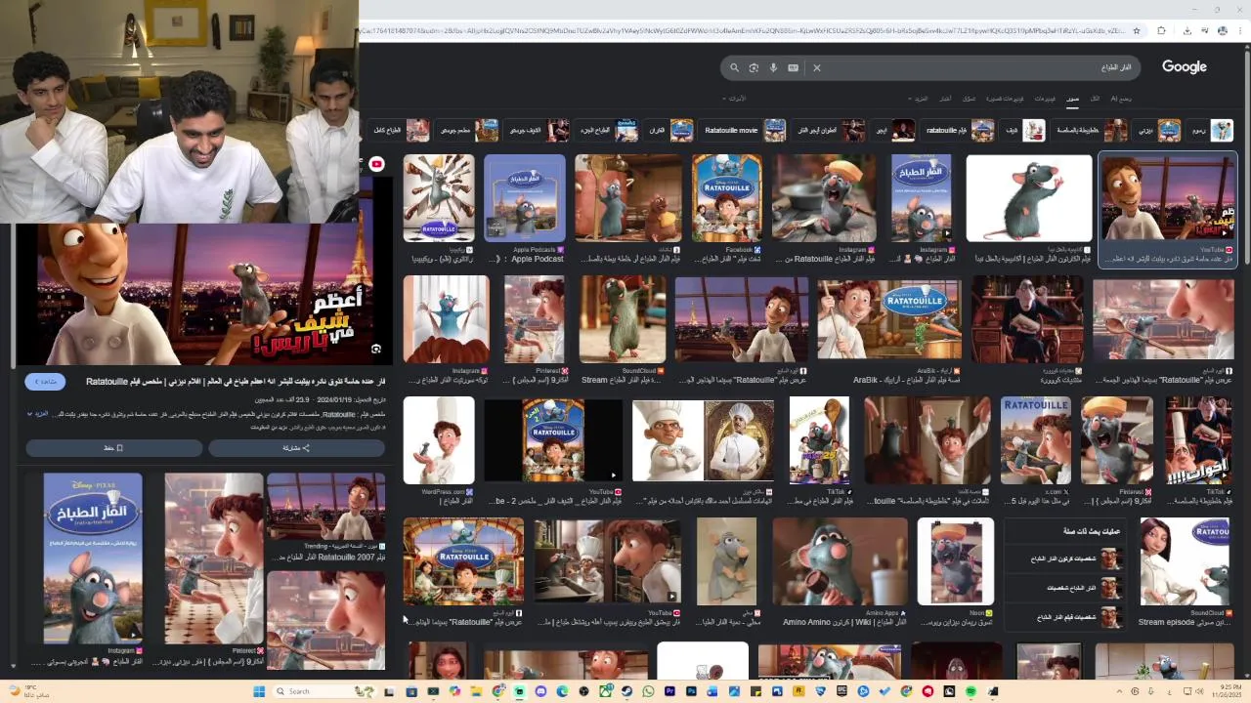Open the SoundCloud Remy image result
Viewport: 1251px width, 703px height.
(623, 319)
